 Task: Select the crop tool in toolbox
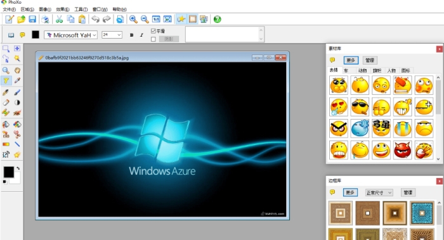(6, 155)
